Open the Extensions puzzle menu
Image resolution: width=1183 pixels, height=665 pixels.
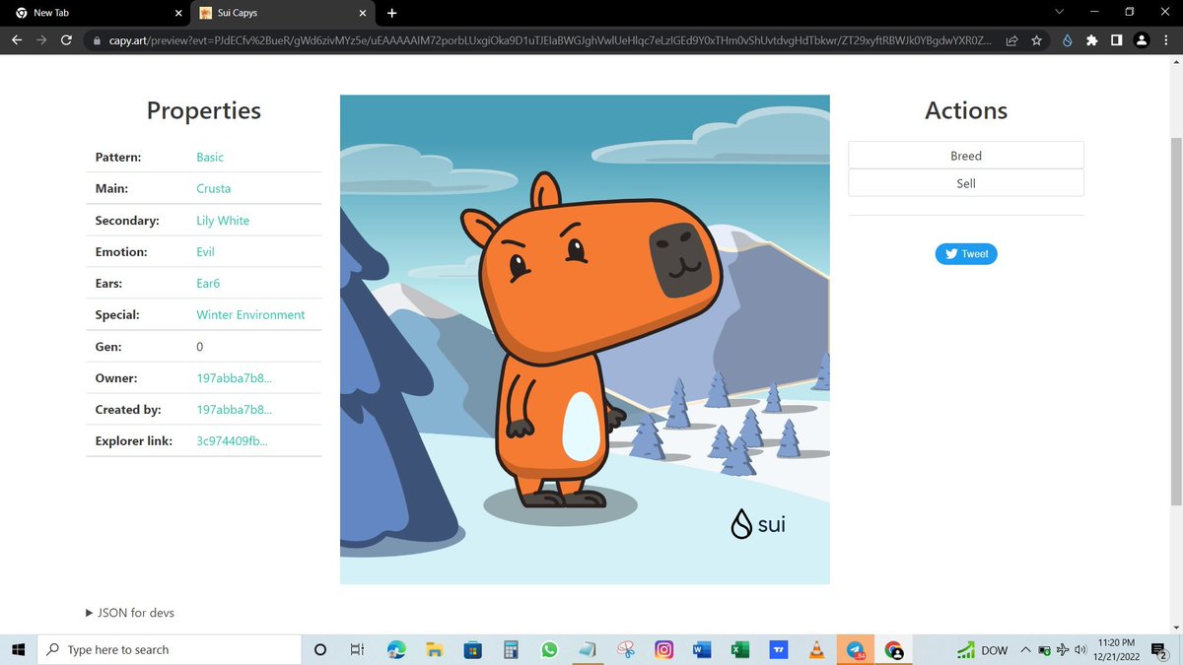(1091, 40)
